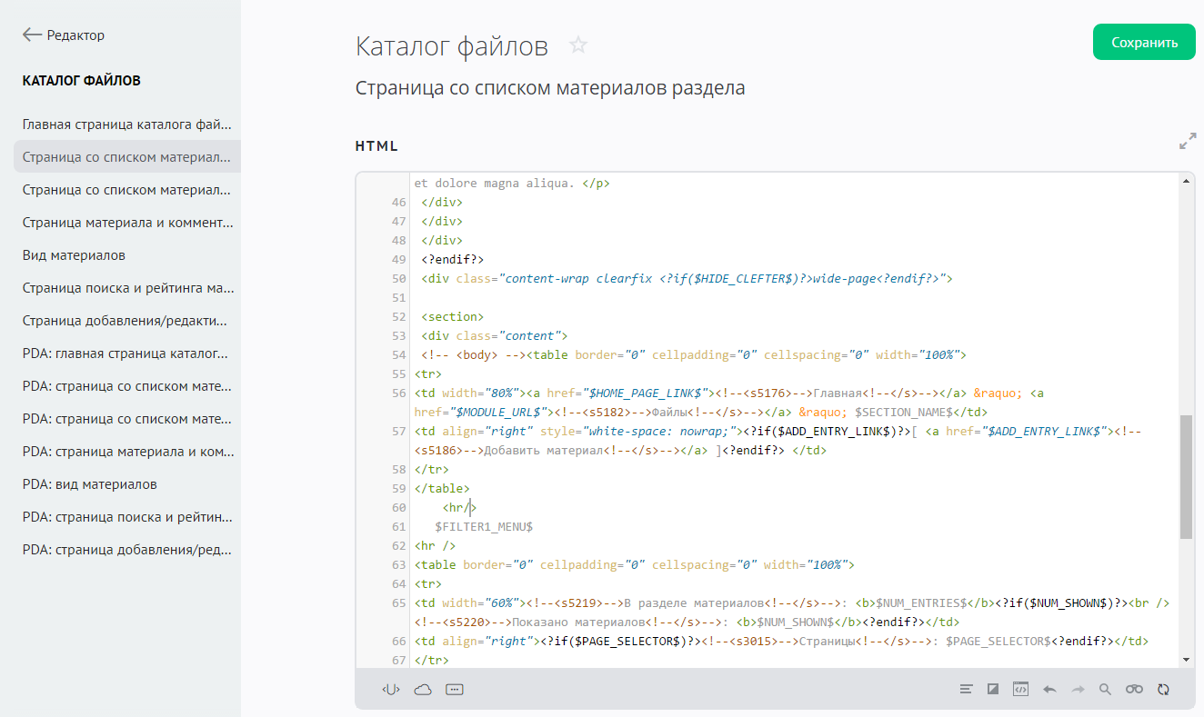
Task: Add page to favorites with star icon
Action: point(578,45)
